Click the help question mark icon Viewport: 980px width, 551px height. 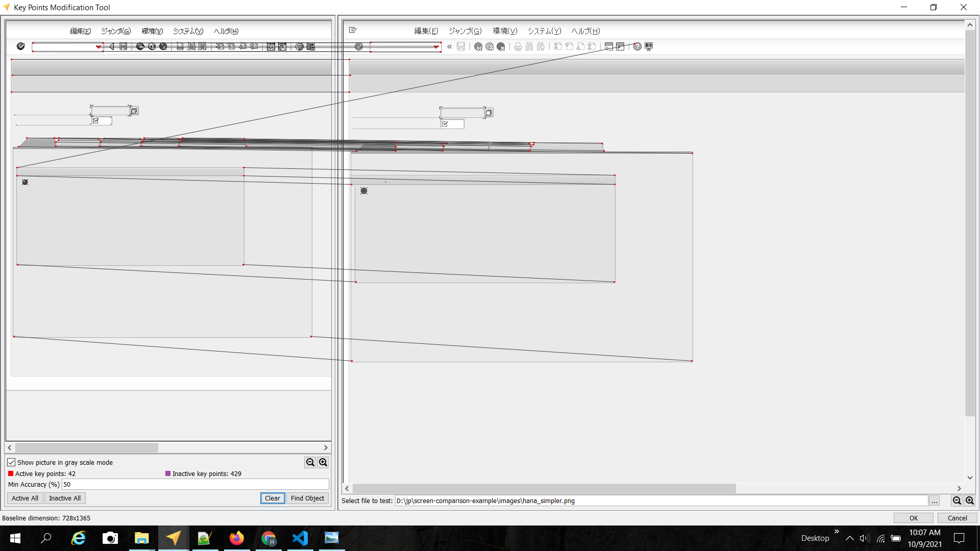click(638, 46)
